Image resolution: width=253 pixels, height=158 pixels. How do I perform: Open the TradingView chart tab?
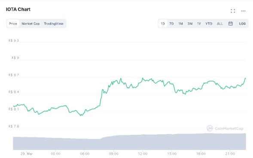(54, 24)
